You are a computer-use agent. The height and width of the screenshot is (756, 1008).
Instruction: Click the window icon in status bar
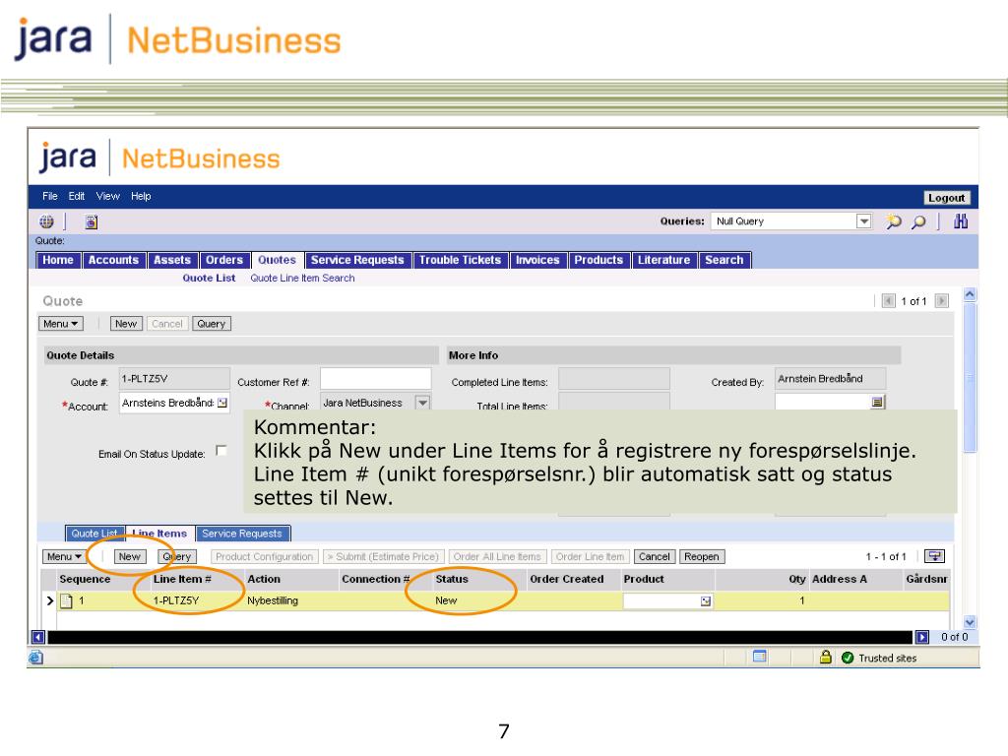[759, 657]
